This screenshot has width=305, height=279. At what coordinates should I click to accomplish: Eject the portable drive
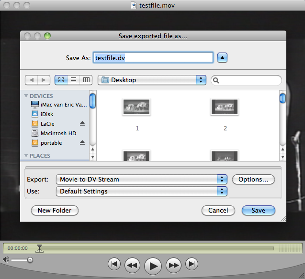click(82, 142)
